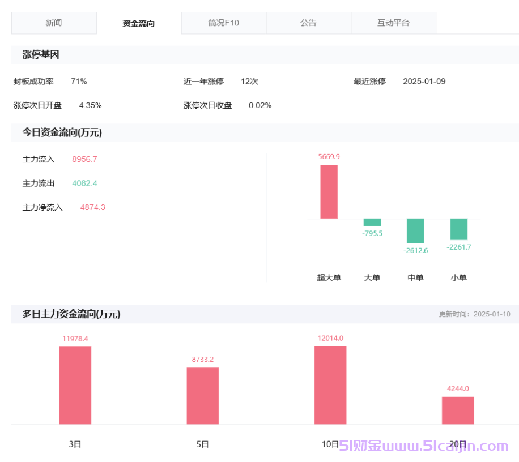The image size is (519, 462).
Task: Select the 主力流出 value 4082.4
Action: click(85, 183)
